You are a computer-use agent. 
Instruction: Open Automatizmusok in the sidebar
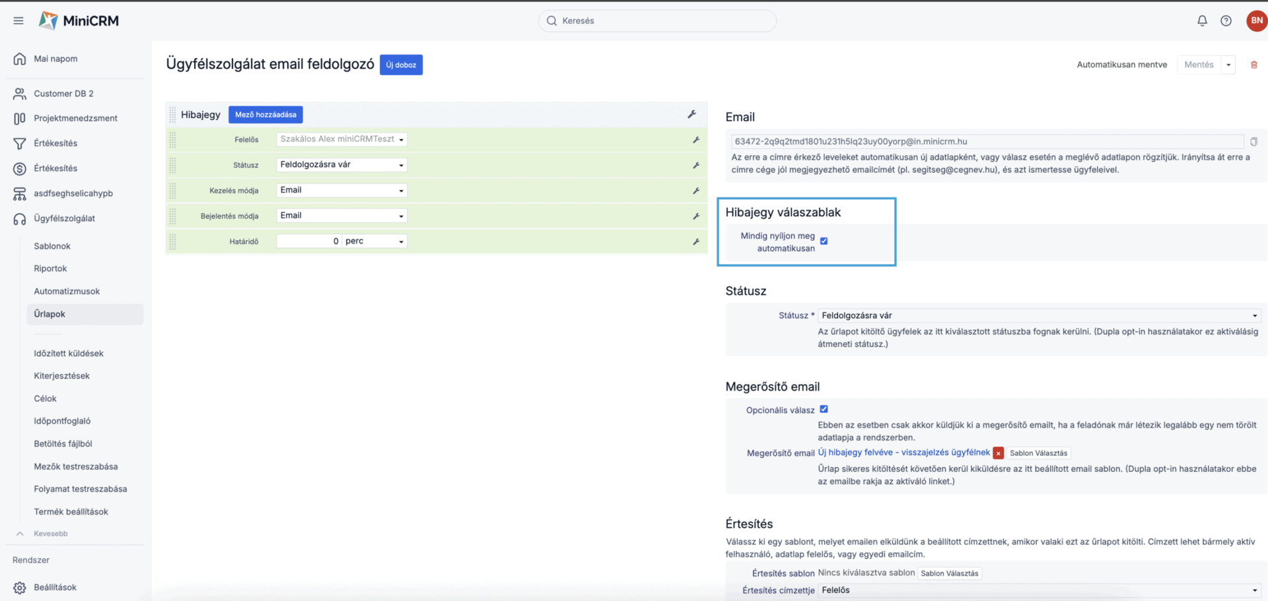(x=67, y=291)
